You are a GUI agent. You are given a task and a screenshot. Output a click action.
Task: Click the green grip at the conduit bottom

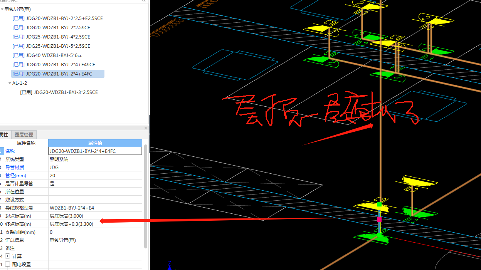(379, 234)
